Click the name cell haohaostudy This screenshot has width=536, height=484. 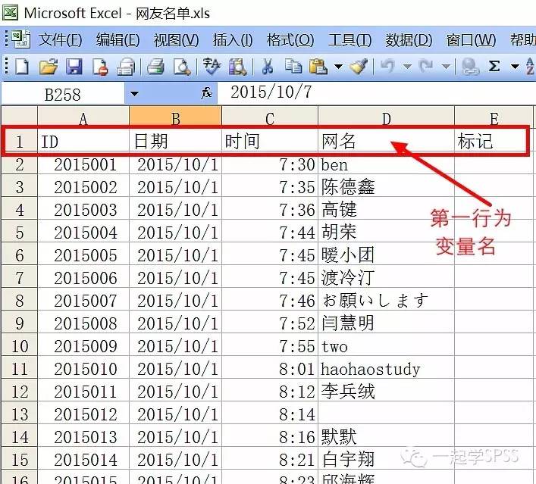click(x=387, y=369)
